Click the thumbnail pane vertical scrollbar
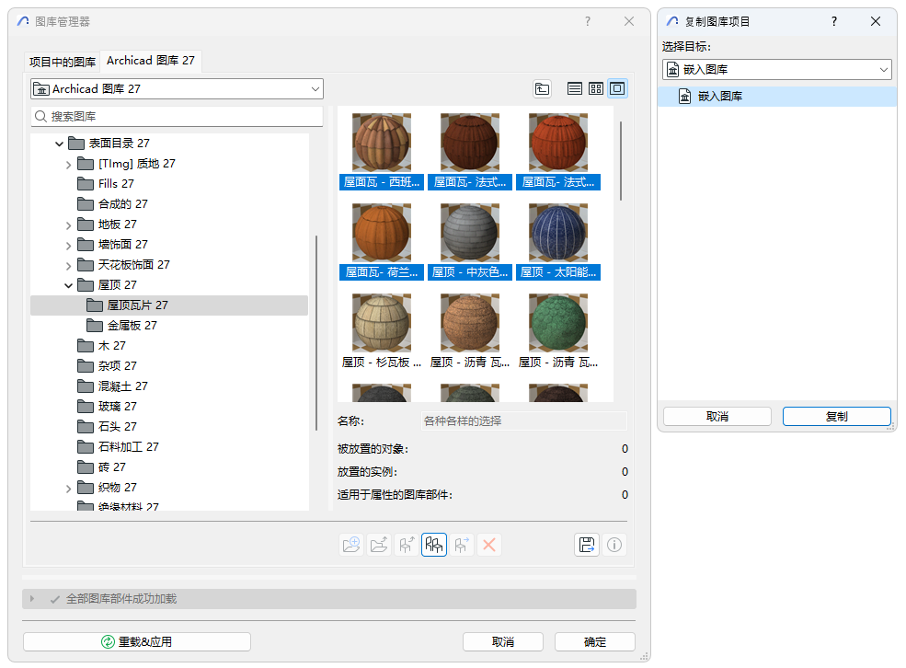Viewport: 906px width, 668px height. pos(621,161)
